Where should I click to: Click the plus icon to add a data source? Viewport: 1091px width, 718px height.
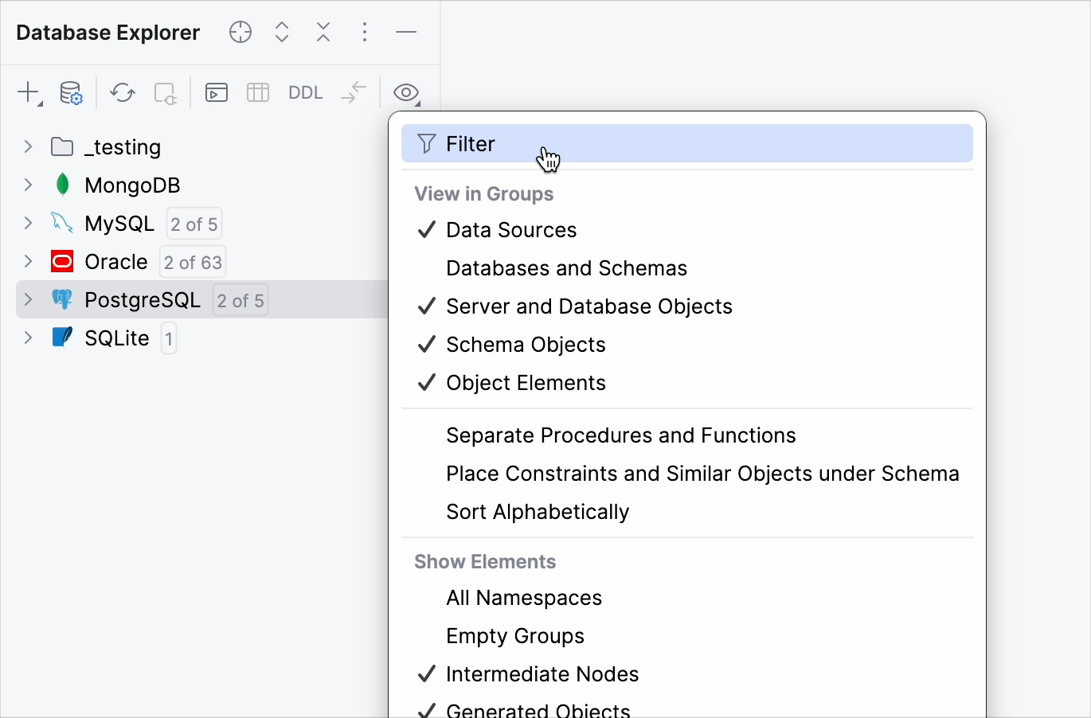28,92
